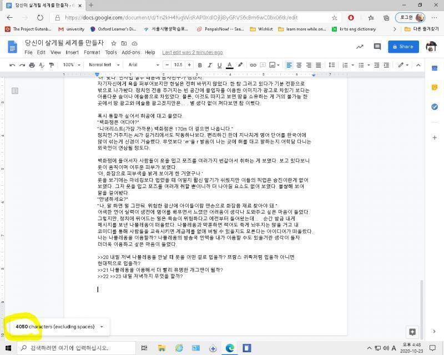Open the Editing mode pencil dropdown

coord(403,65)
